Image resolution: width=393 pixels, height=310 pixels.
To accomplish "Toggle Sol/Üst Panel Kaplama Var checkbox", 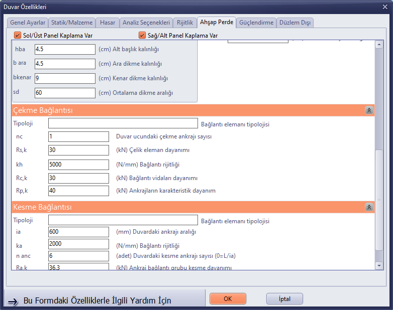I will [18, 35].
